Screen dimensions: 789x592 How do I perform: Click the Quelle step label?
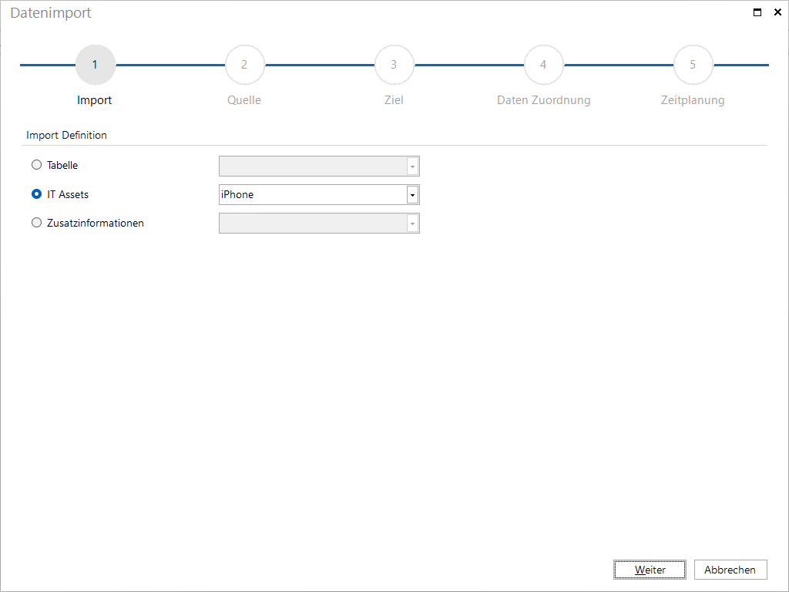click(244, 100)
